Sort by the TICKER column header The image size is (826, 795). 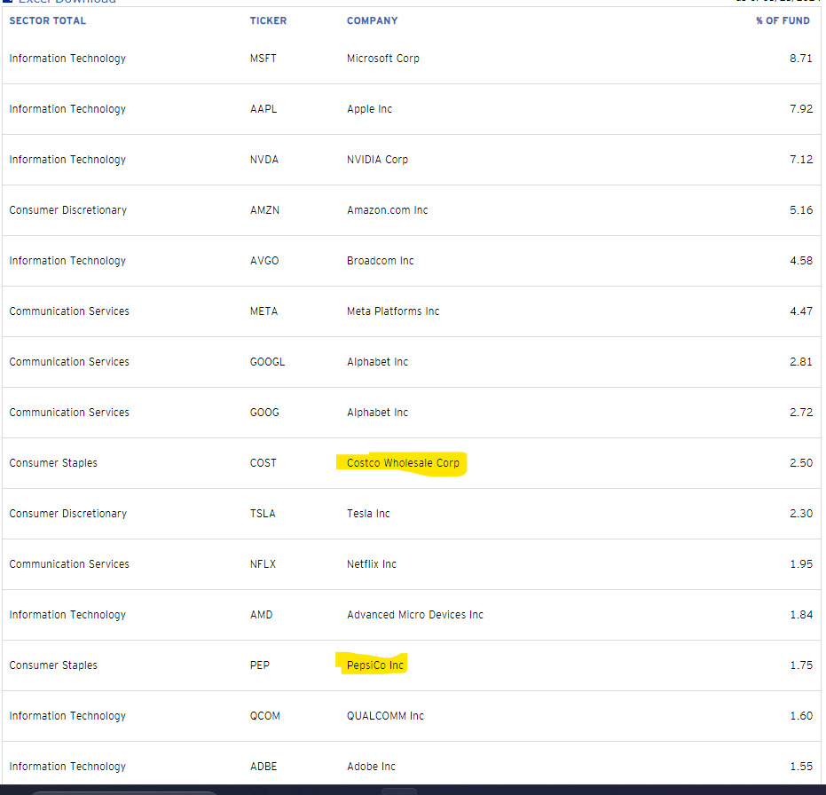(x=268, y=20)
